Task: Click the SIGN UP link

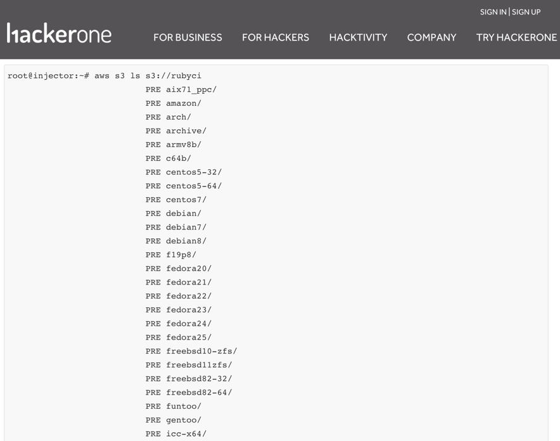Action: pos(526,12)
